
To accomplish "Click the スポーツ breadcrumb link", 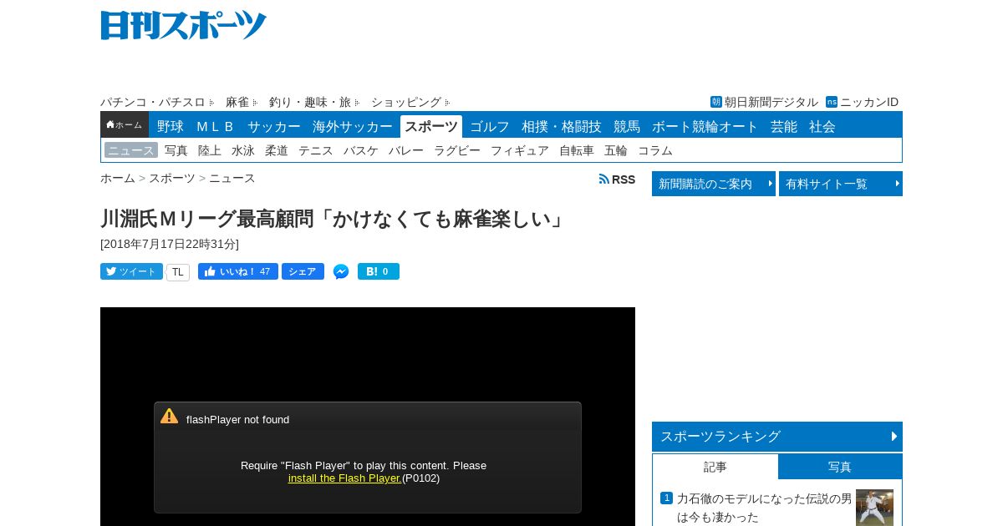I will [x=172, y=178].
